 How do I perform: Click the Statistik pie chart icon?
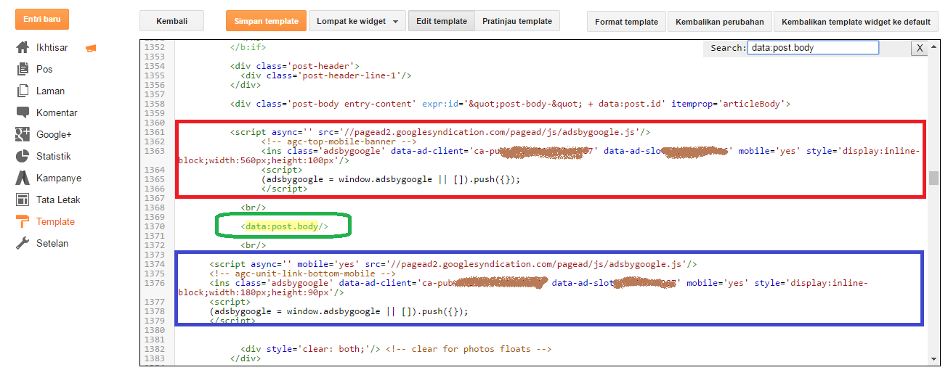click(x=23, y=157)
